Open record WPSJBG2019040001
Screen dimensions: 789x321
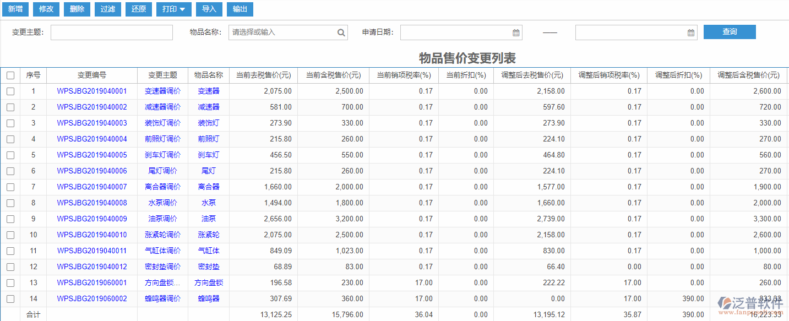(x=91, y=91)
